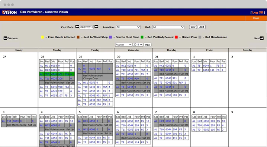Click pour 116 on Friday 8

point(213,130)
